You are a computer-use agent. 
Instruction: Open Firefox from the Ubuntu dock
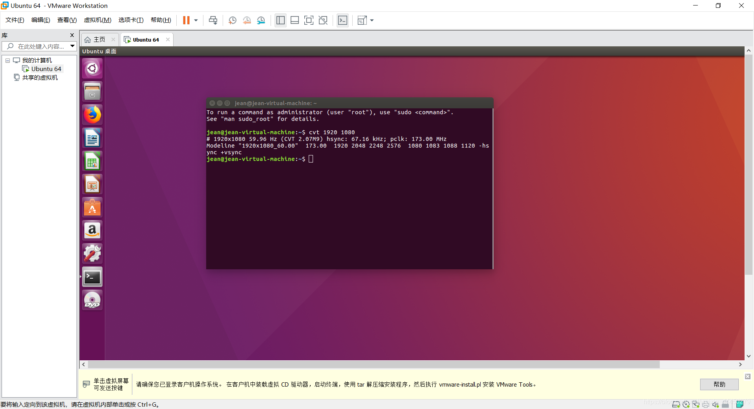pyautogui.click(x=92, y=114)
